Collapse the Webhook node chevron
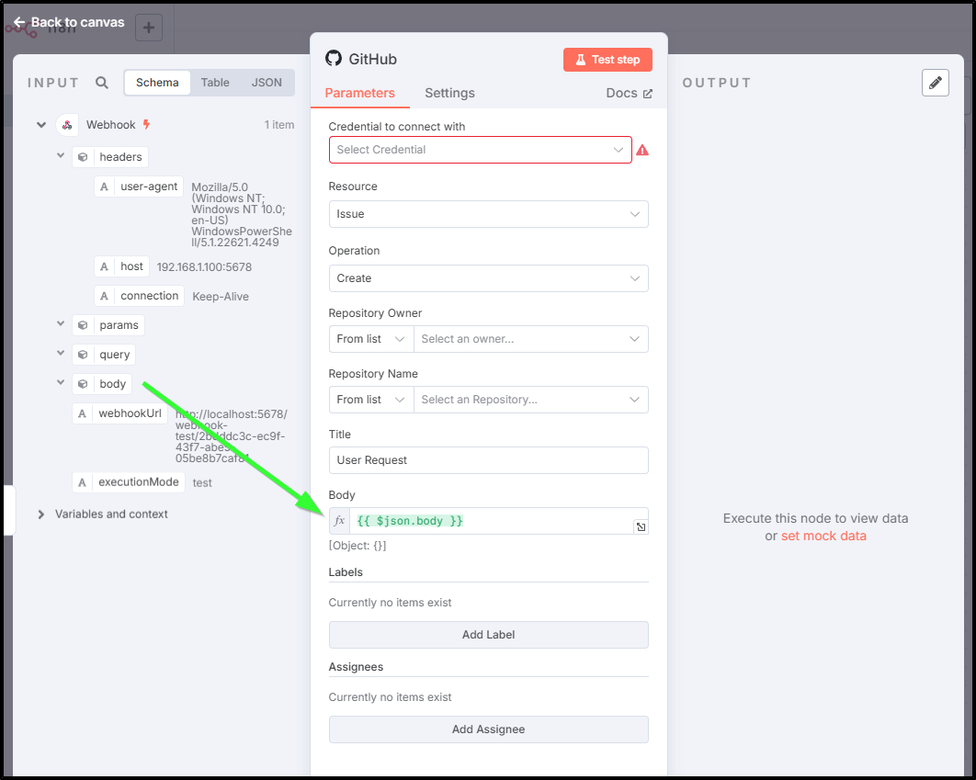Viewport: 976px width, 780px height. coord(41,124)
